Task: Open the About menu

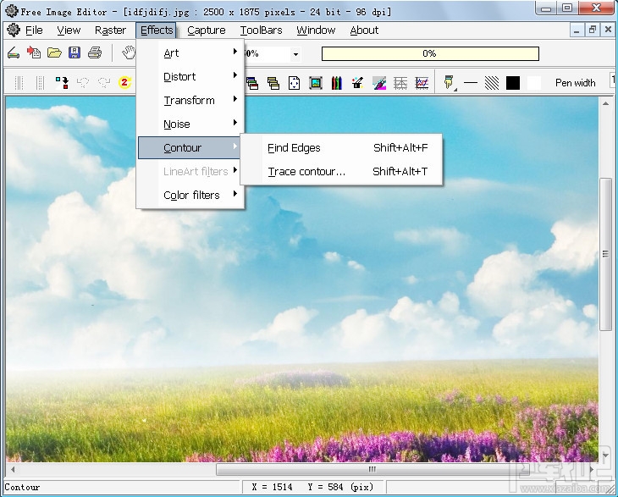Action: pyautogui.click(x=364, y=30)
